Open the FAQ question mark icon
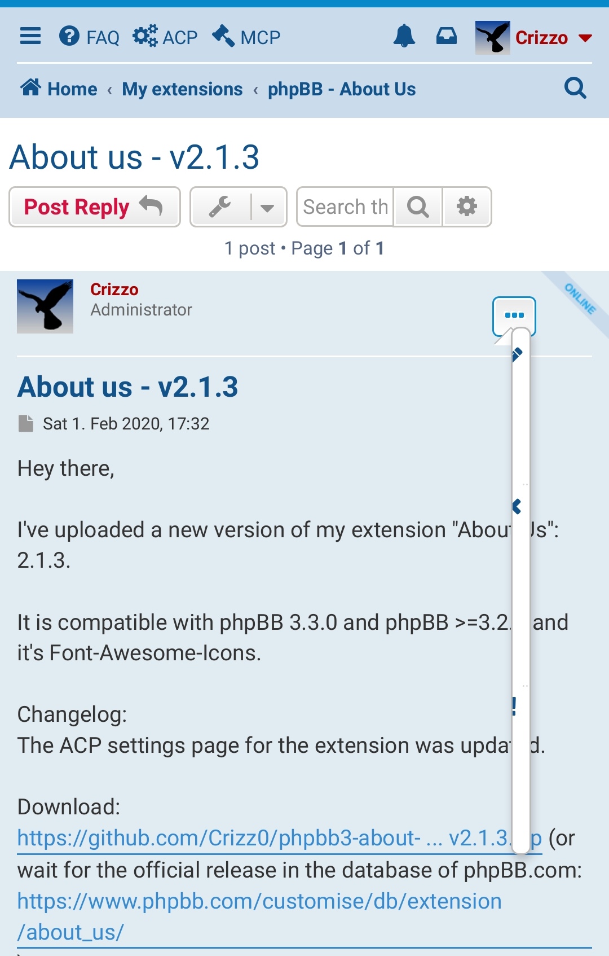Viewport: 609px width, 956px height. pyautogui.click(x=69, y=37)
